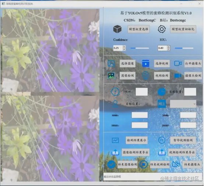Decrease Confidence value with spinbox down arrow

click(124, 50)
